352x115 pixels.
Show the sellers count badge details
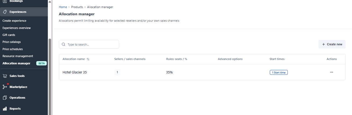[x=117, y=72]
